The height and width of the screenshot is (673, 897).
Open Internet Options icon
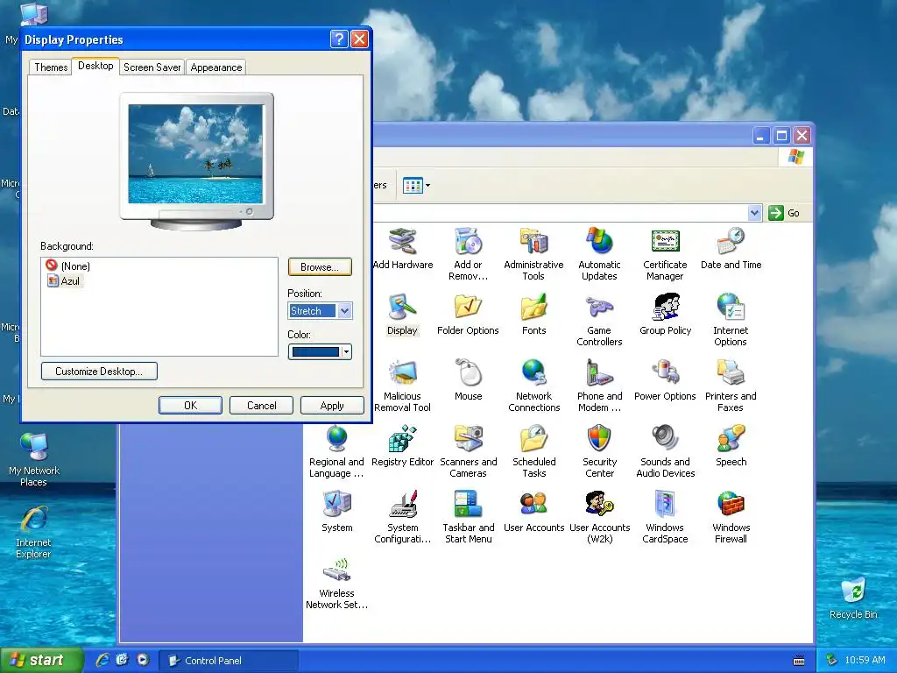pyautogui.click(x=731, y=319)
